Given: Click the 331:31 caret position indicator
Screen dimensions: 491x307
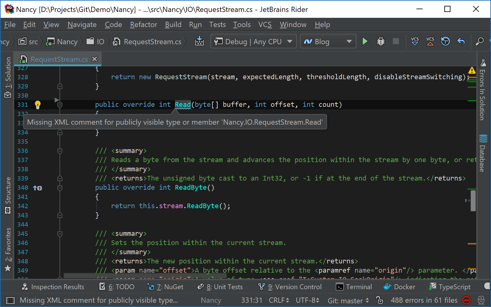Looking at the screenshot, I should (x=252, y=300).
